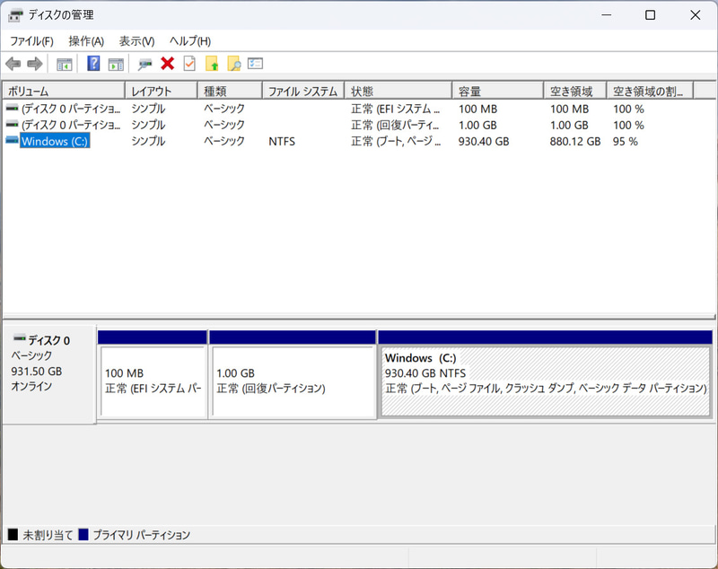Viewport: 718px width, 569px height.
Task: Sort by the 状態 column header
Action: pyautogui.click(x=398, y=92)
